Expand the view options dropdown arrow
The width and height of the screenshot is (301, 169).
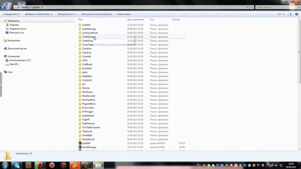click(x=284, y=14)
